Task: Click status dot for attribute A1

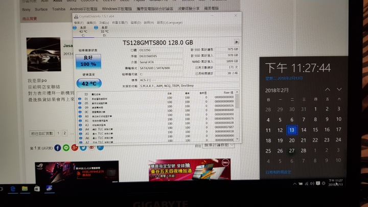Action: pos(80,121)
